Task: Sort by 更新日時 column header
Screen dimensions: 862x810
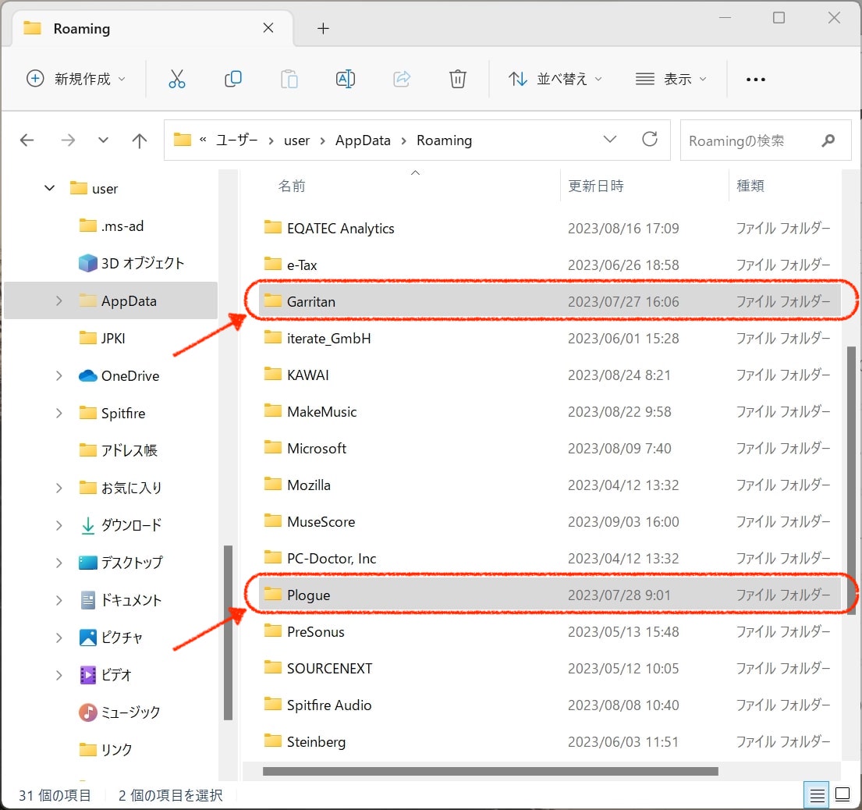Action: [x=596, y=186]
